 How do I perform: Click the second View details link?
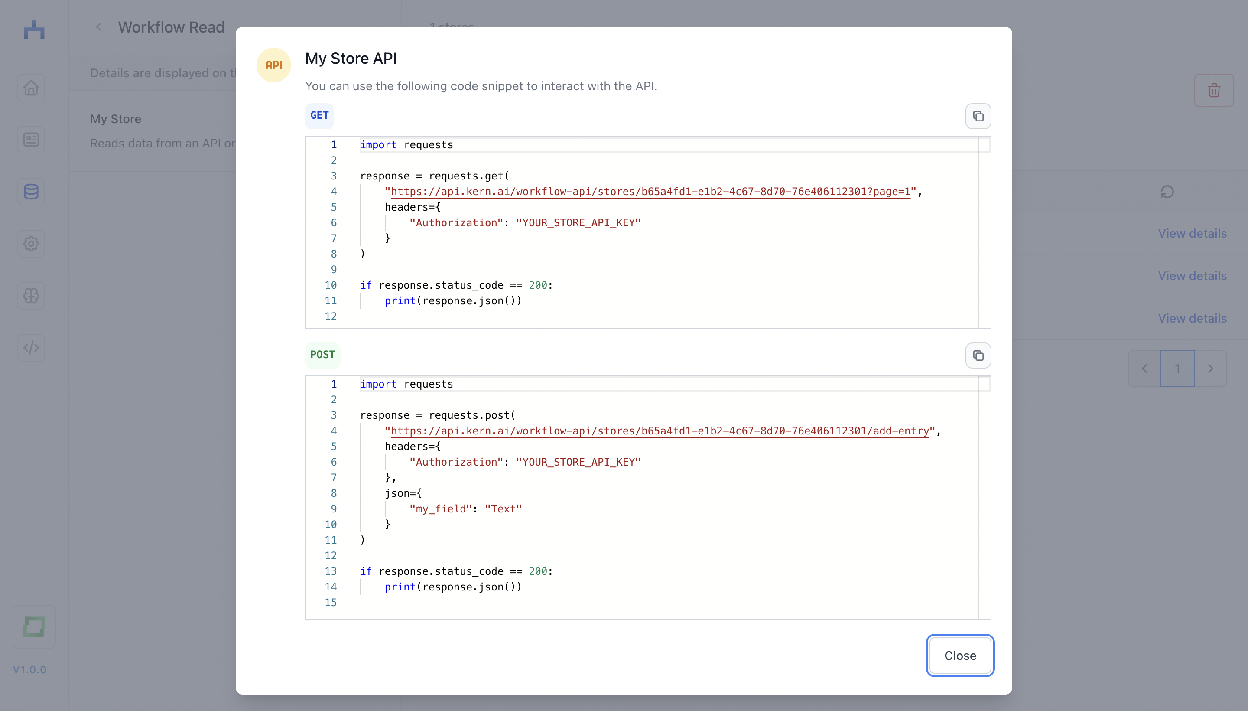tap(1193, 276)
